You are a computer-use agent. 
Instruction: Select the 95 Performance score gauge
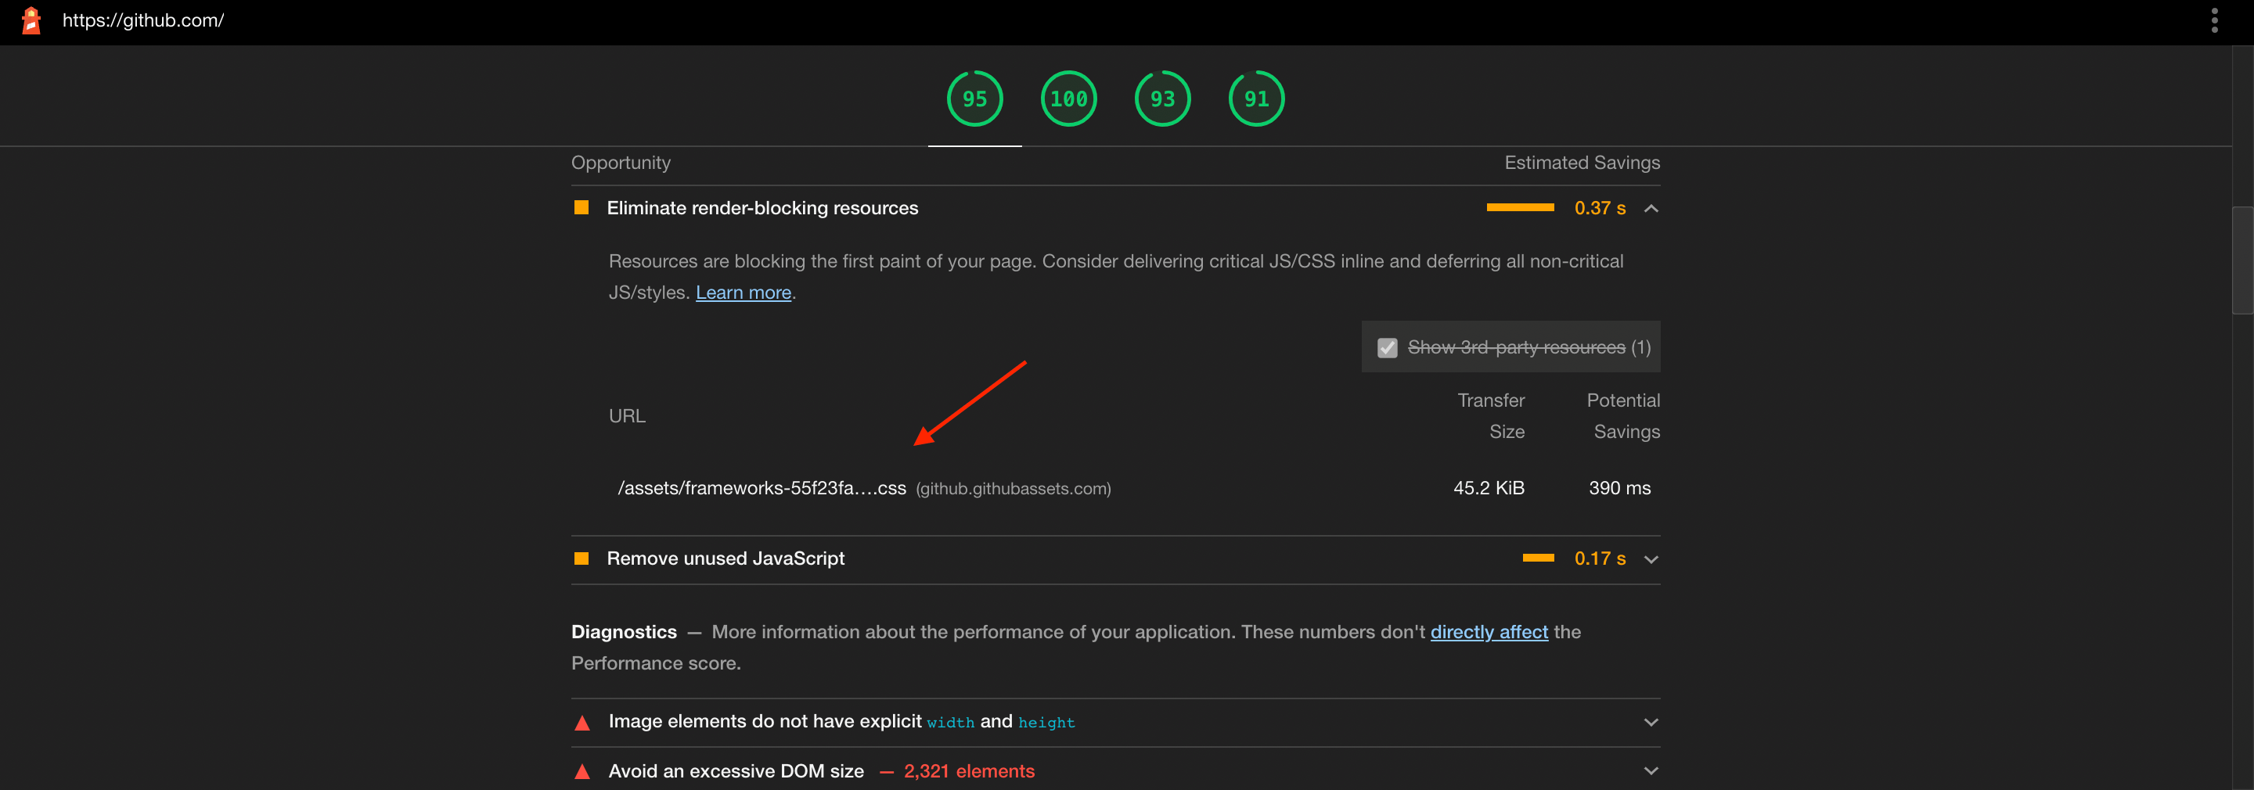coord(974,99)
